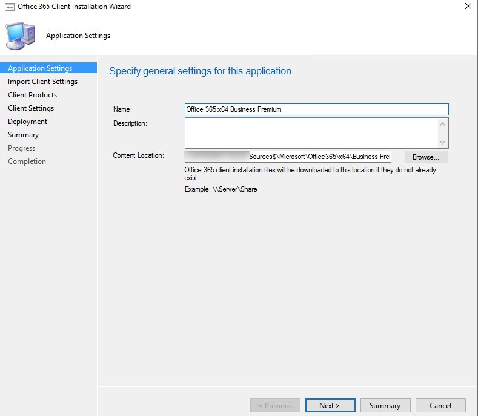The image size is (478, 416).
Task: Open the Client Products step
Action: coord(32,95)
